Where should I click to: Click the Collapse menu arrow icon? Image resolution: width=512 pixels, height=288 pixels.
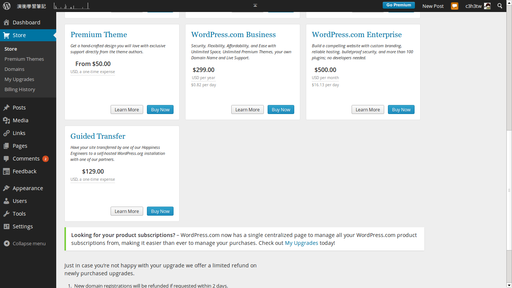(x=7, y=243)
